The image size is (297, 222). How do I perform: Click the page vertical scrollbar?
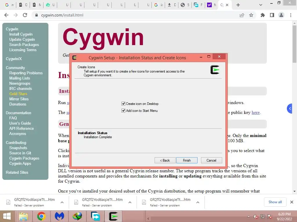pos(294,44)
